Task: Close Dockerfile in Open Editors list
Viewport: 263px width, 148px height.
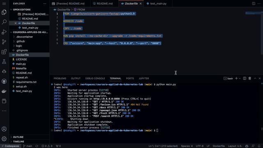Action: tap(16, 23)
